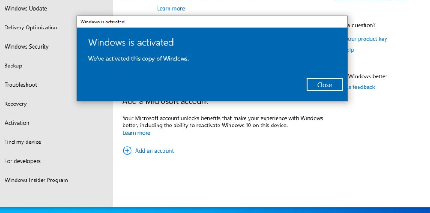The width and height of the screenshot is (430, 213).
Task: Go to Windows Security settings page
Action: point(26,47)
